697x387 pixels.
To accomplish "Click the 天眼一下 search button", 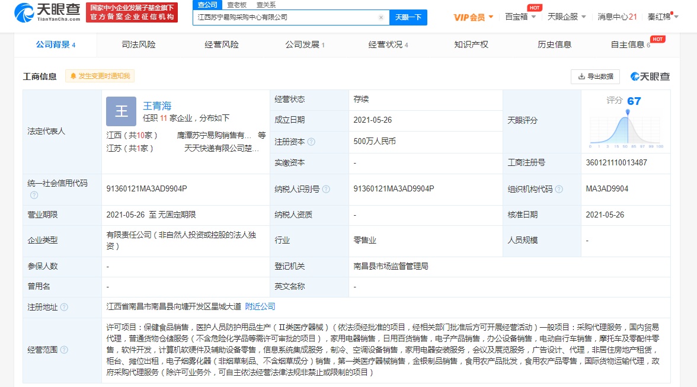I will coord(408,17).
